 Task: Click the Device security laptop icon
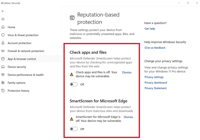3,67
